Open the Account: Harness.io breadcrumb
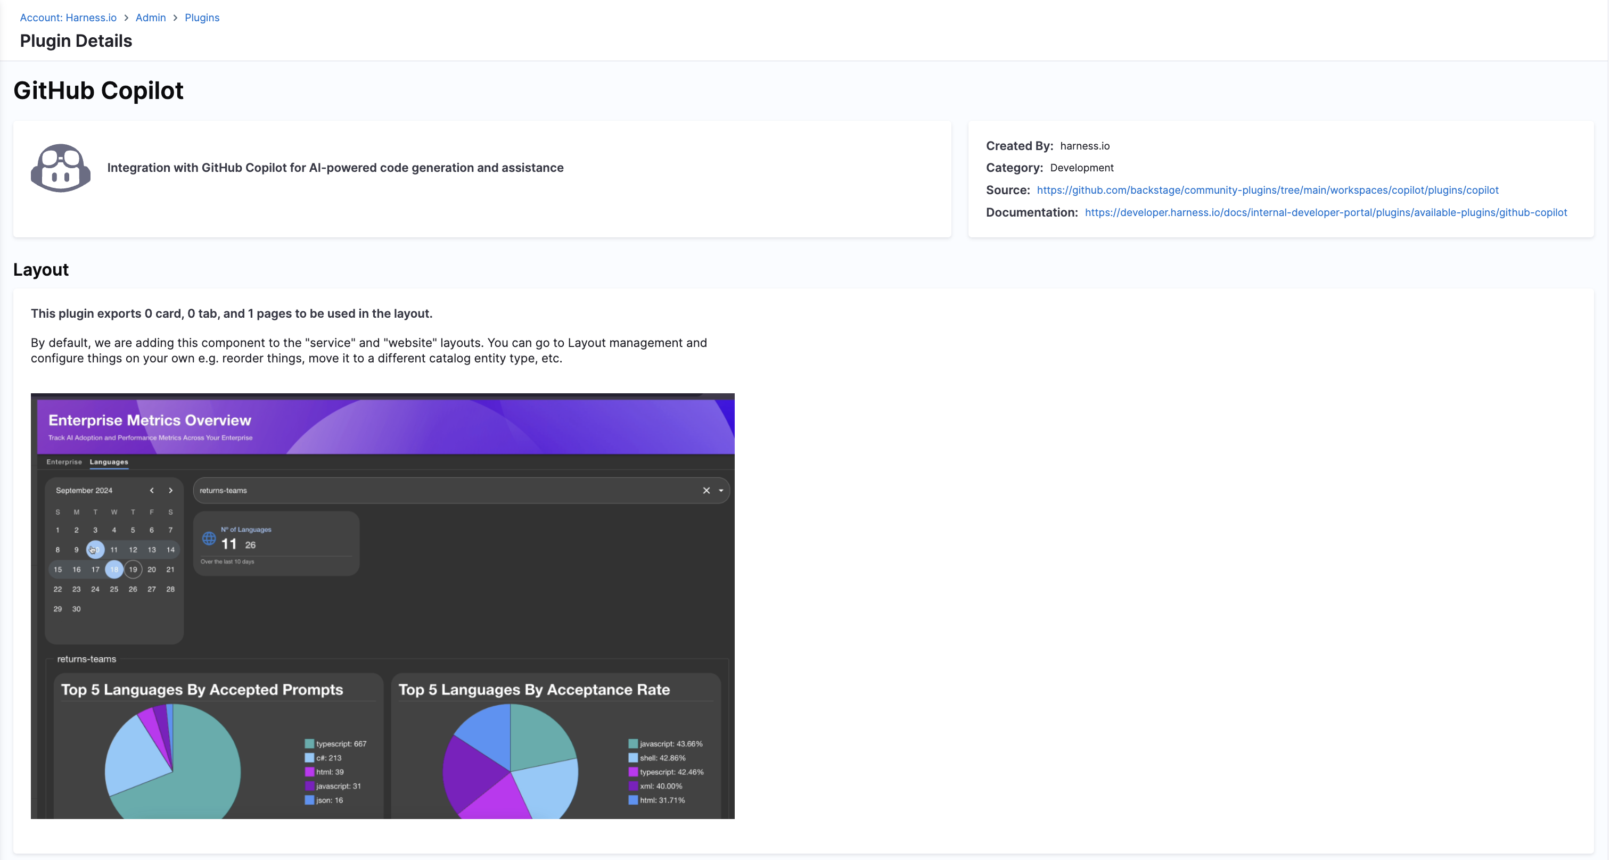The width and height of the screenshot is (1610, 860). click(x=68, y=18)
